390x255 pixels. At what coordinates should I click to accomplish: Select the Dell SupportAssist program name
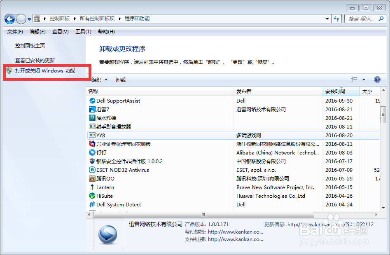coord(118,101)
